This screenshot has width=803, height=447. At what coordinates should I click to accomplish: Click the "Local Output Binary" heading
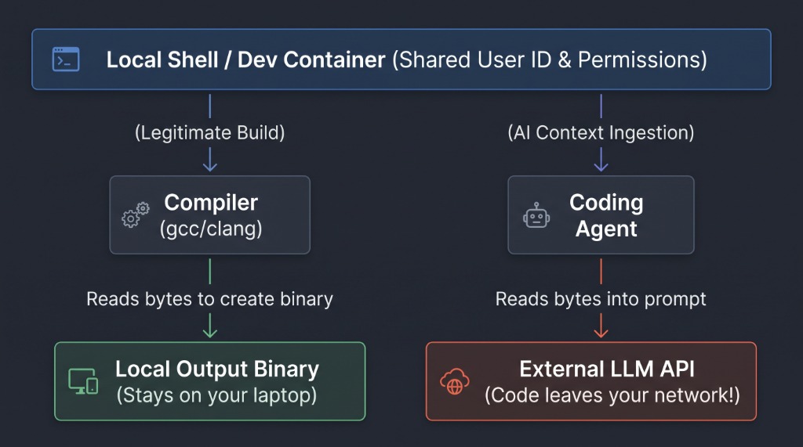click(217, 369)
